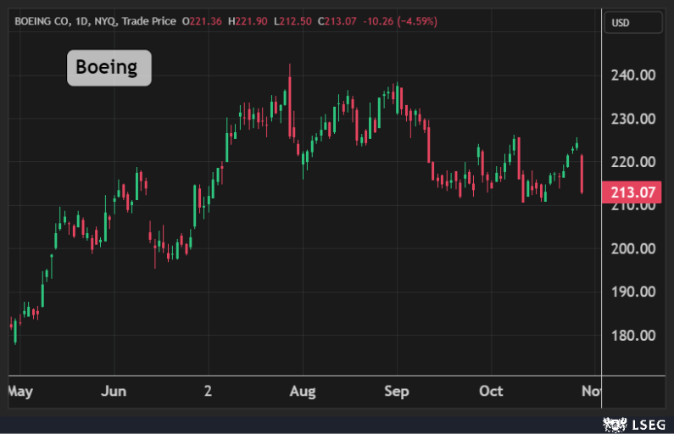Click the 180.00 price axis label
This screenshot has width=674, height=434.
click(x=633, y=335)
